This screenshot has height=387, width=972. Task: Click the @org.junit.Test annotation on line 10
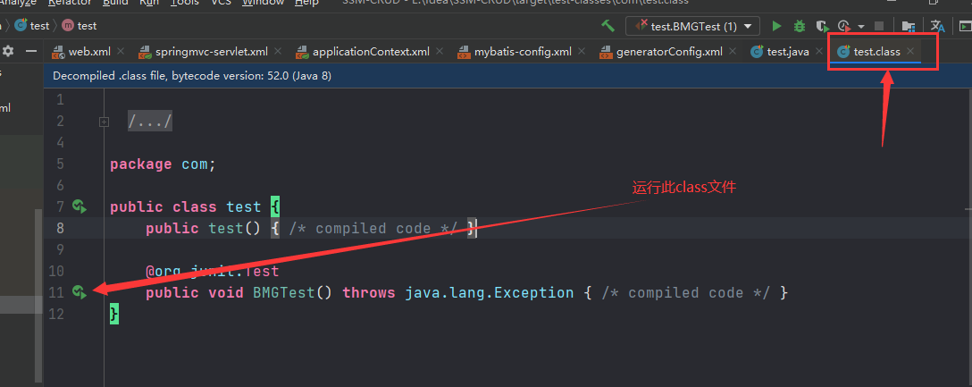pos(213,271)
